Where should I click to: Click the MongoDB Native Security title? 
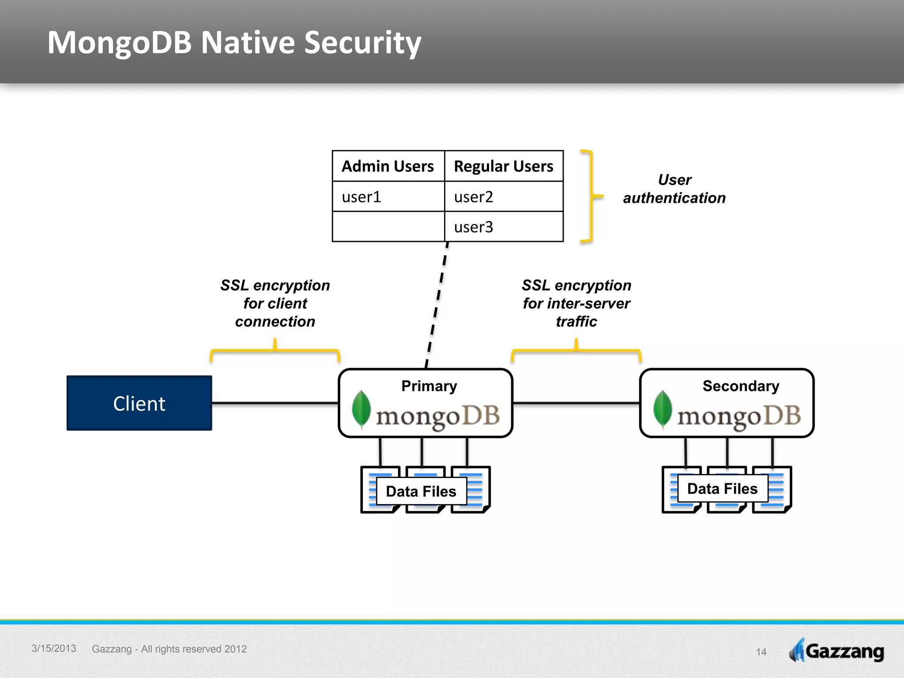[234, 43]
